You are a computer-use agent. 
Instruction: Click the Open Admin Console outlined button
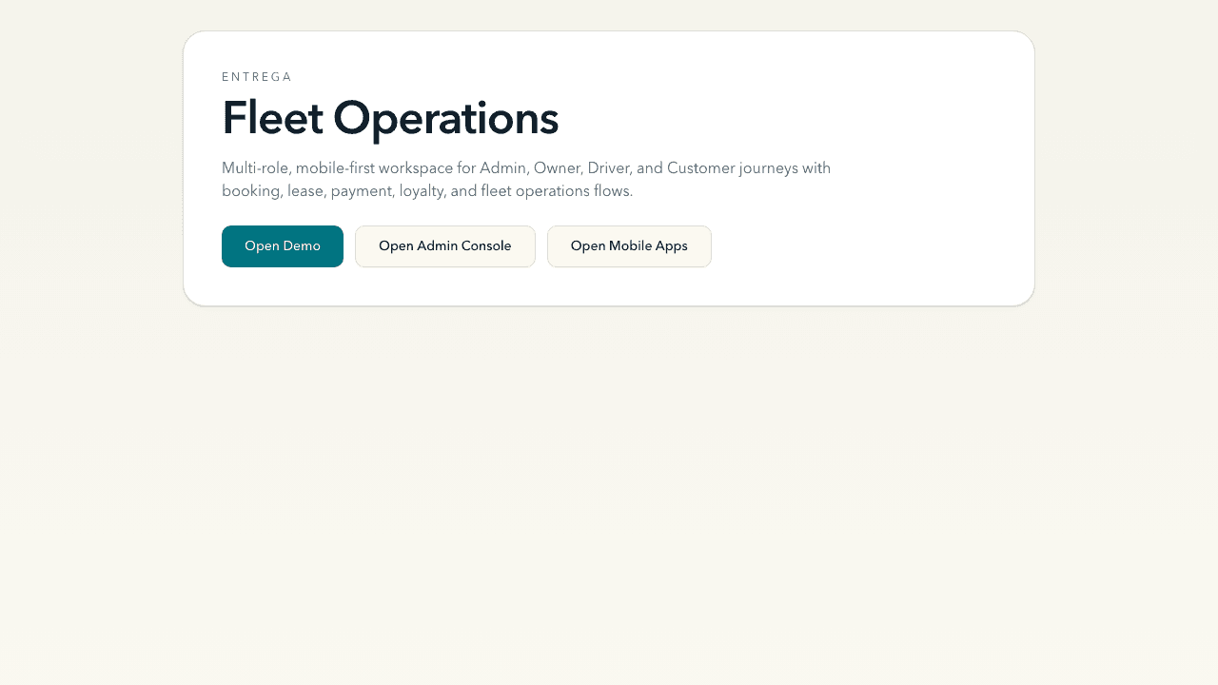(444, 245)
